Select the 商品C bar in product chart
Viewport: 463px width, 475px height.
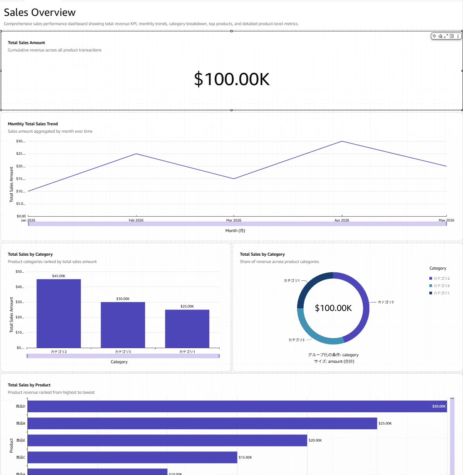[132, 457]
